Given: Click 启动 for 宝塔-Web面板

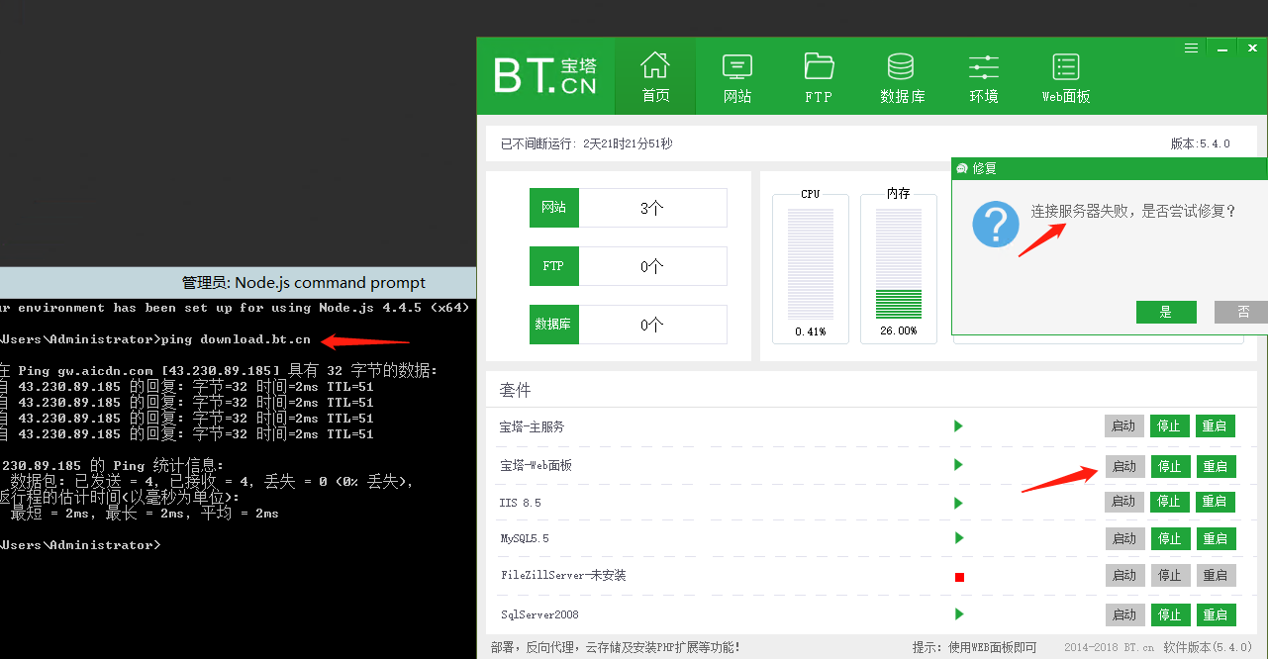Looking at the screenshot, I should point(1124,466).
